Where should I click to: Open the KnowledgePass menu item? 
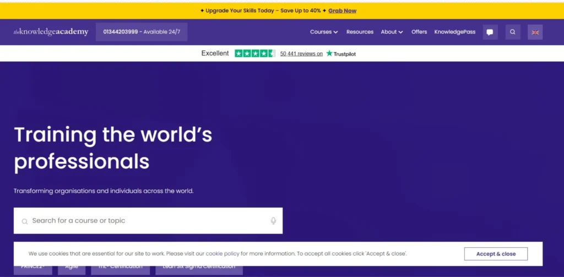tap(454, 32)
